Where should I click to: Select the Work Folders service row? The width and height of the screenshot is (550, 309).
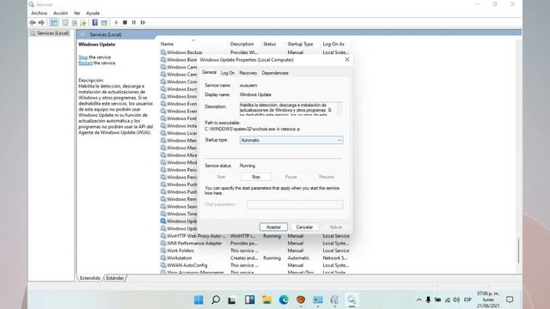tap(255, 251)
